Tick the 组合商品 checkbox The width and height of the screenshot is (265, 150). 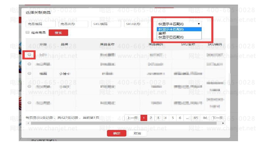point(28,32)
